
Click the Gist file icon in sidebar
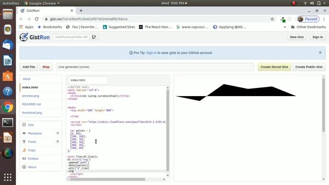pos(24,125)
